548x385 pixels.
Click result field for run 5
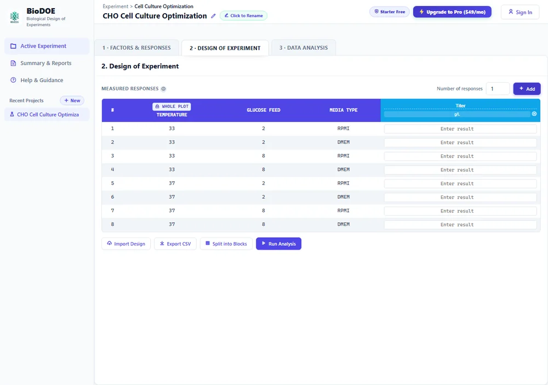click(x=460, y=183)
